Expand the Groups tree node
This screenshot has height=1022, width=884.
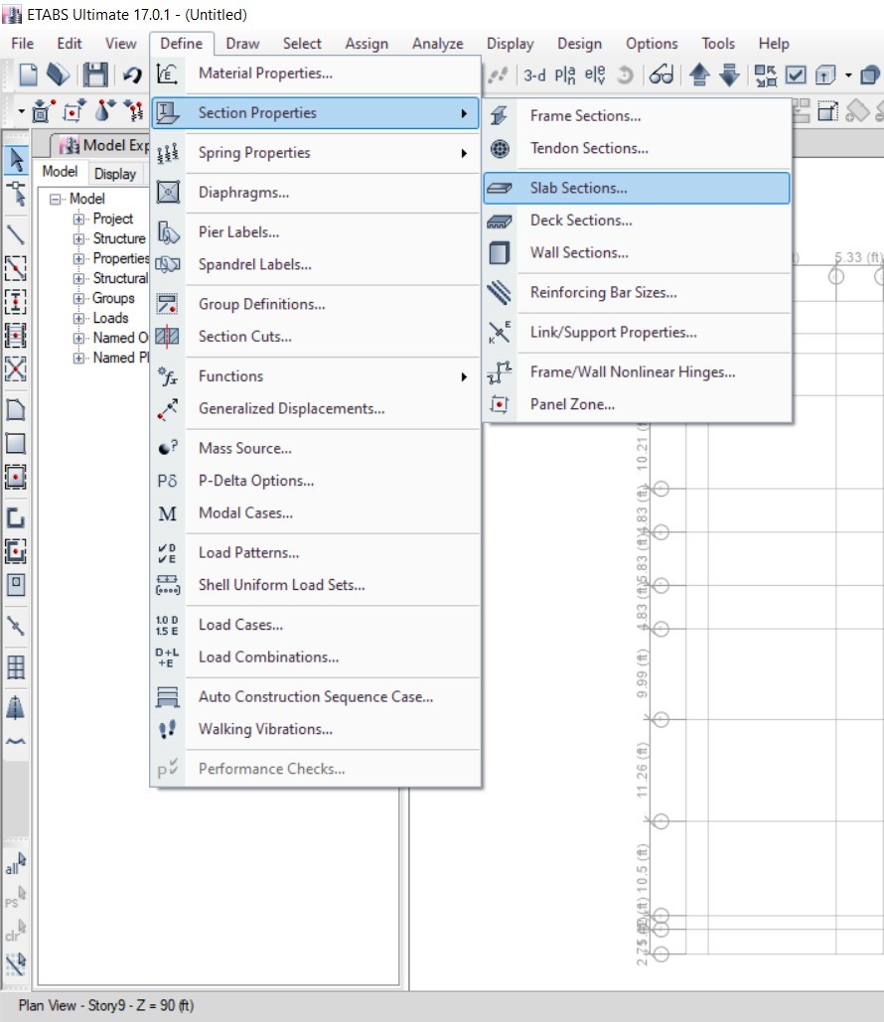tap(78, 298)
